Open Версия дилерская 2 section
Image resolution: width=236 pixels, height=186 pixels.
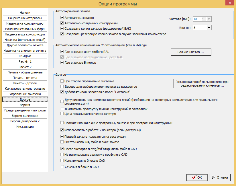point(25,121)
